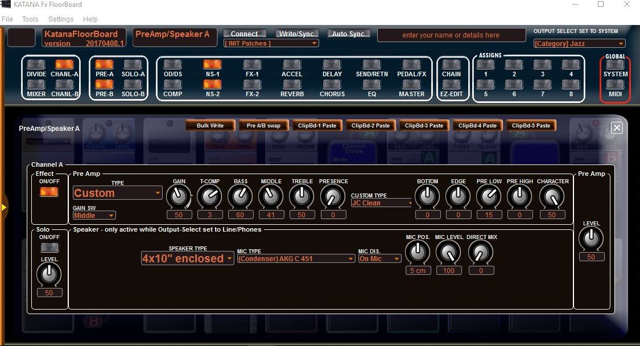The height and width of the screenshot is (346, 640).
Task: Click ClipBd-3 Paste button
Action: coord(424,125)
